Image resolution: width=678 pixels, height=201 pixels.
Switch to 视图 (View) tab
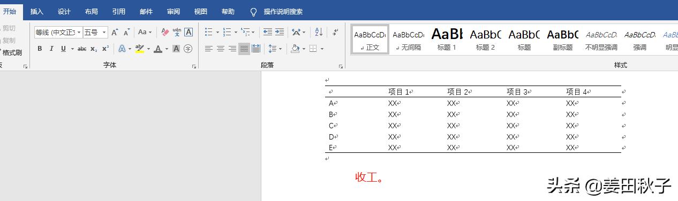201,12
